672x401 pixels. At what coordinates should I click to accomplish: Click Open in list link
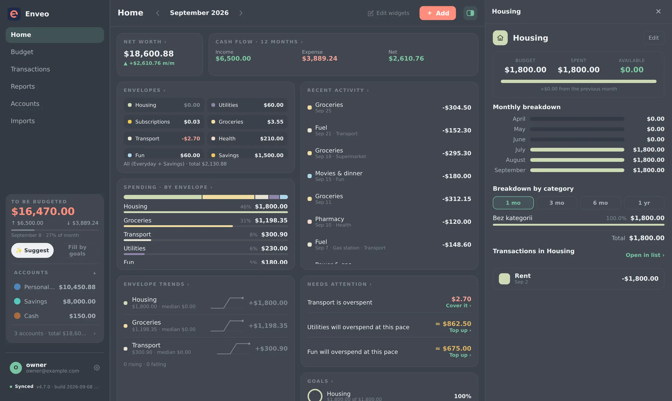point(645,255)
